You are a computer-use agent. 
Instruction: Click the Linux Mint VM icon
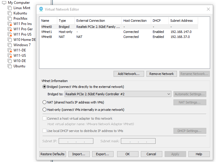[x=10, y=8]
